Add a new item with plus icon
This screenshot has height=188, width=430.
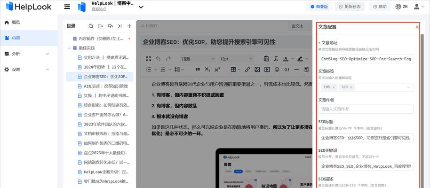click(x=129, y=26)
